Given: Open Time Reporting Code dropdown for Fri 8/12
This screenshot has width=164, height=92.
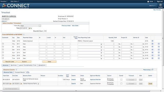Looking at the screenshot, I should pos(90,47).
